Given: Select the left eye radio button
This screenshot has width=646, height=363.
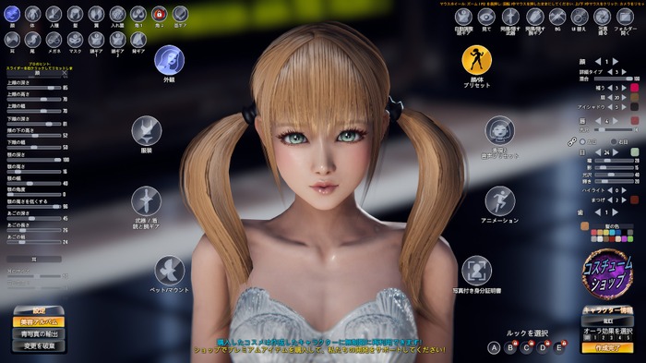Looking at the screenshot, I should pyautogui.click(x=582, y=141).
